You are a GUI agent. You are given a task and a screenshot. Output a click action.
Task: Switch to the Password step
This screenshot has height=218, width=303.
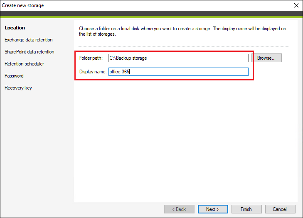(14, 76)
